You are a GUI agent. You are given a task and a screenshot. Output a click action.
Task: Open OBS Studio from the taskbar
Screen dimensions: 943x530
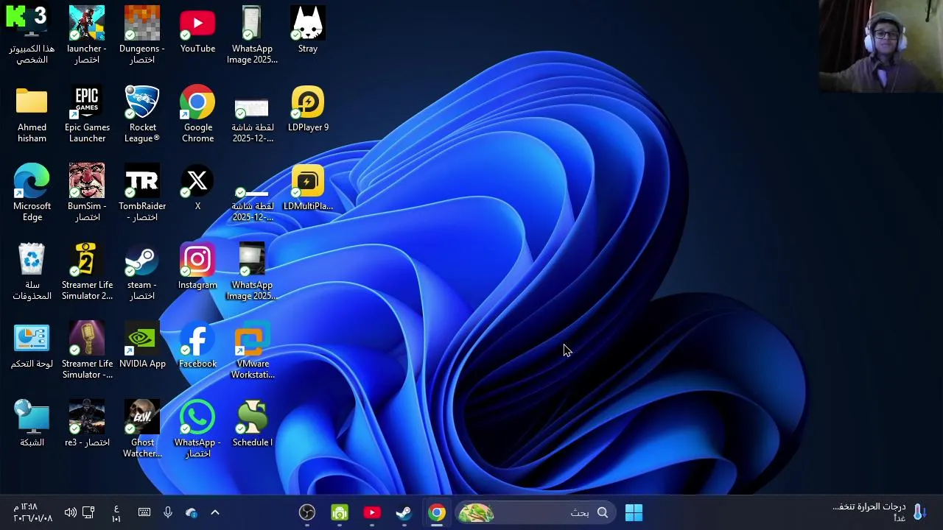pyautogui.click(x=307, y=513)
